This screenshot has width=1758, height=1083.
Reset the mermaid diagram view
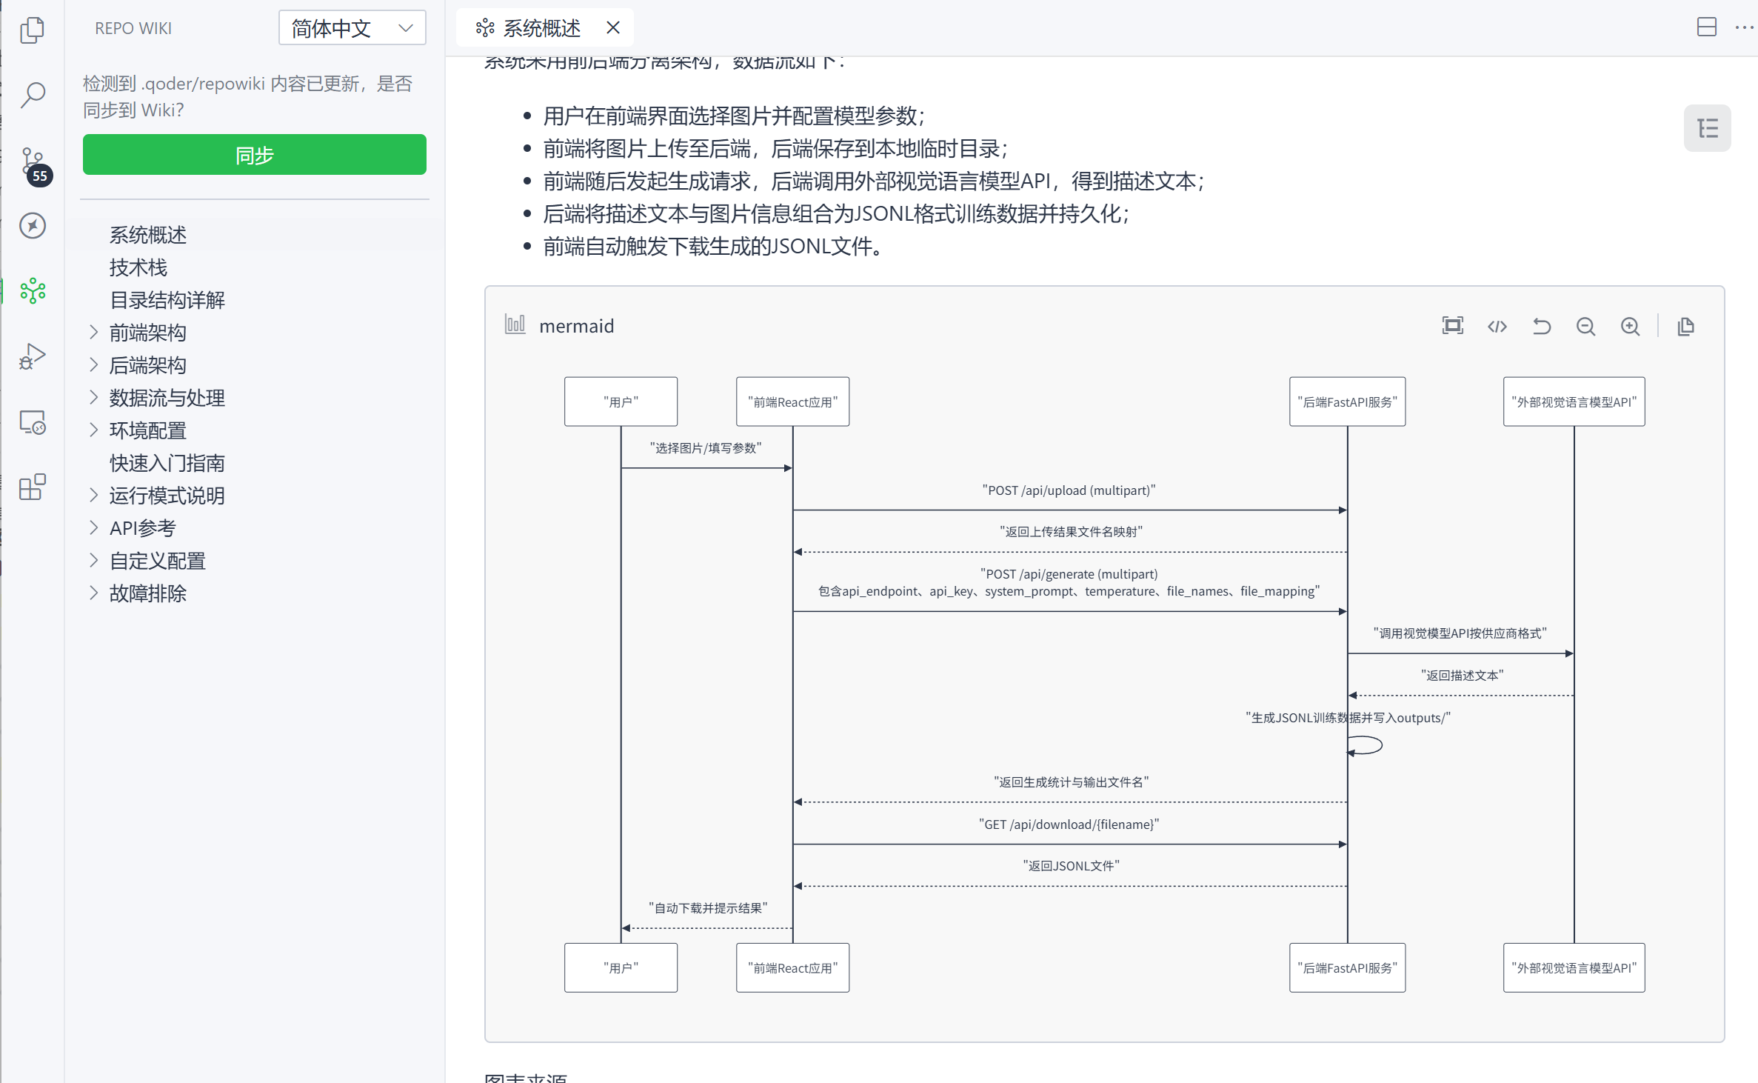1541,326
